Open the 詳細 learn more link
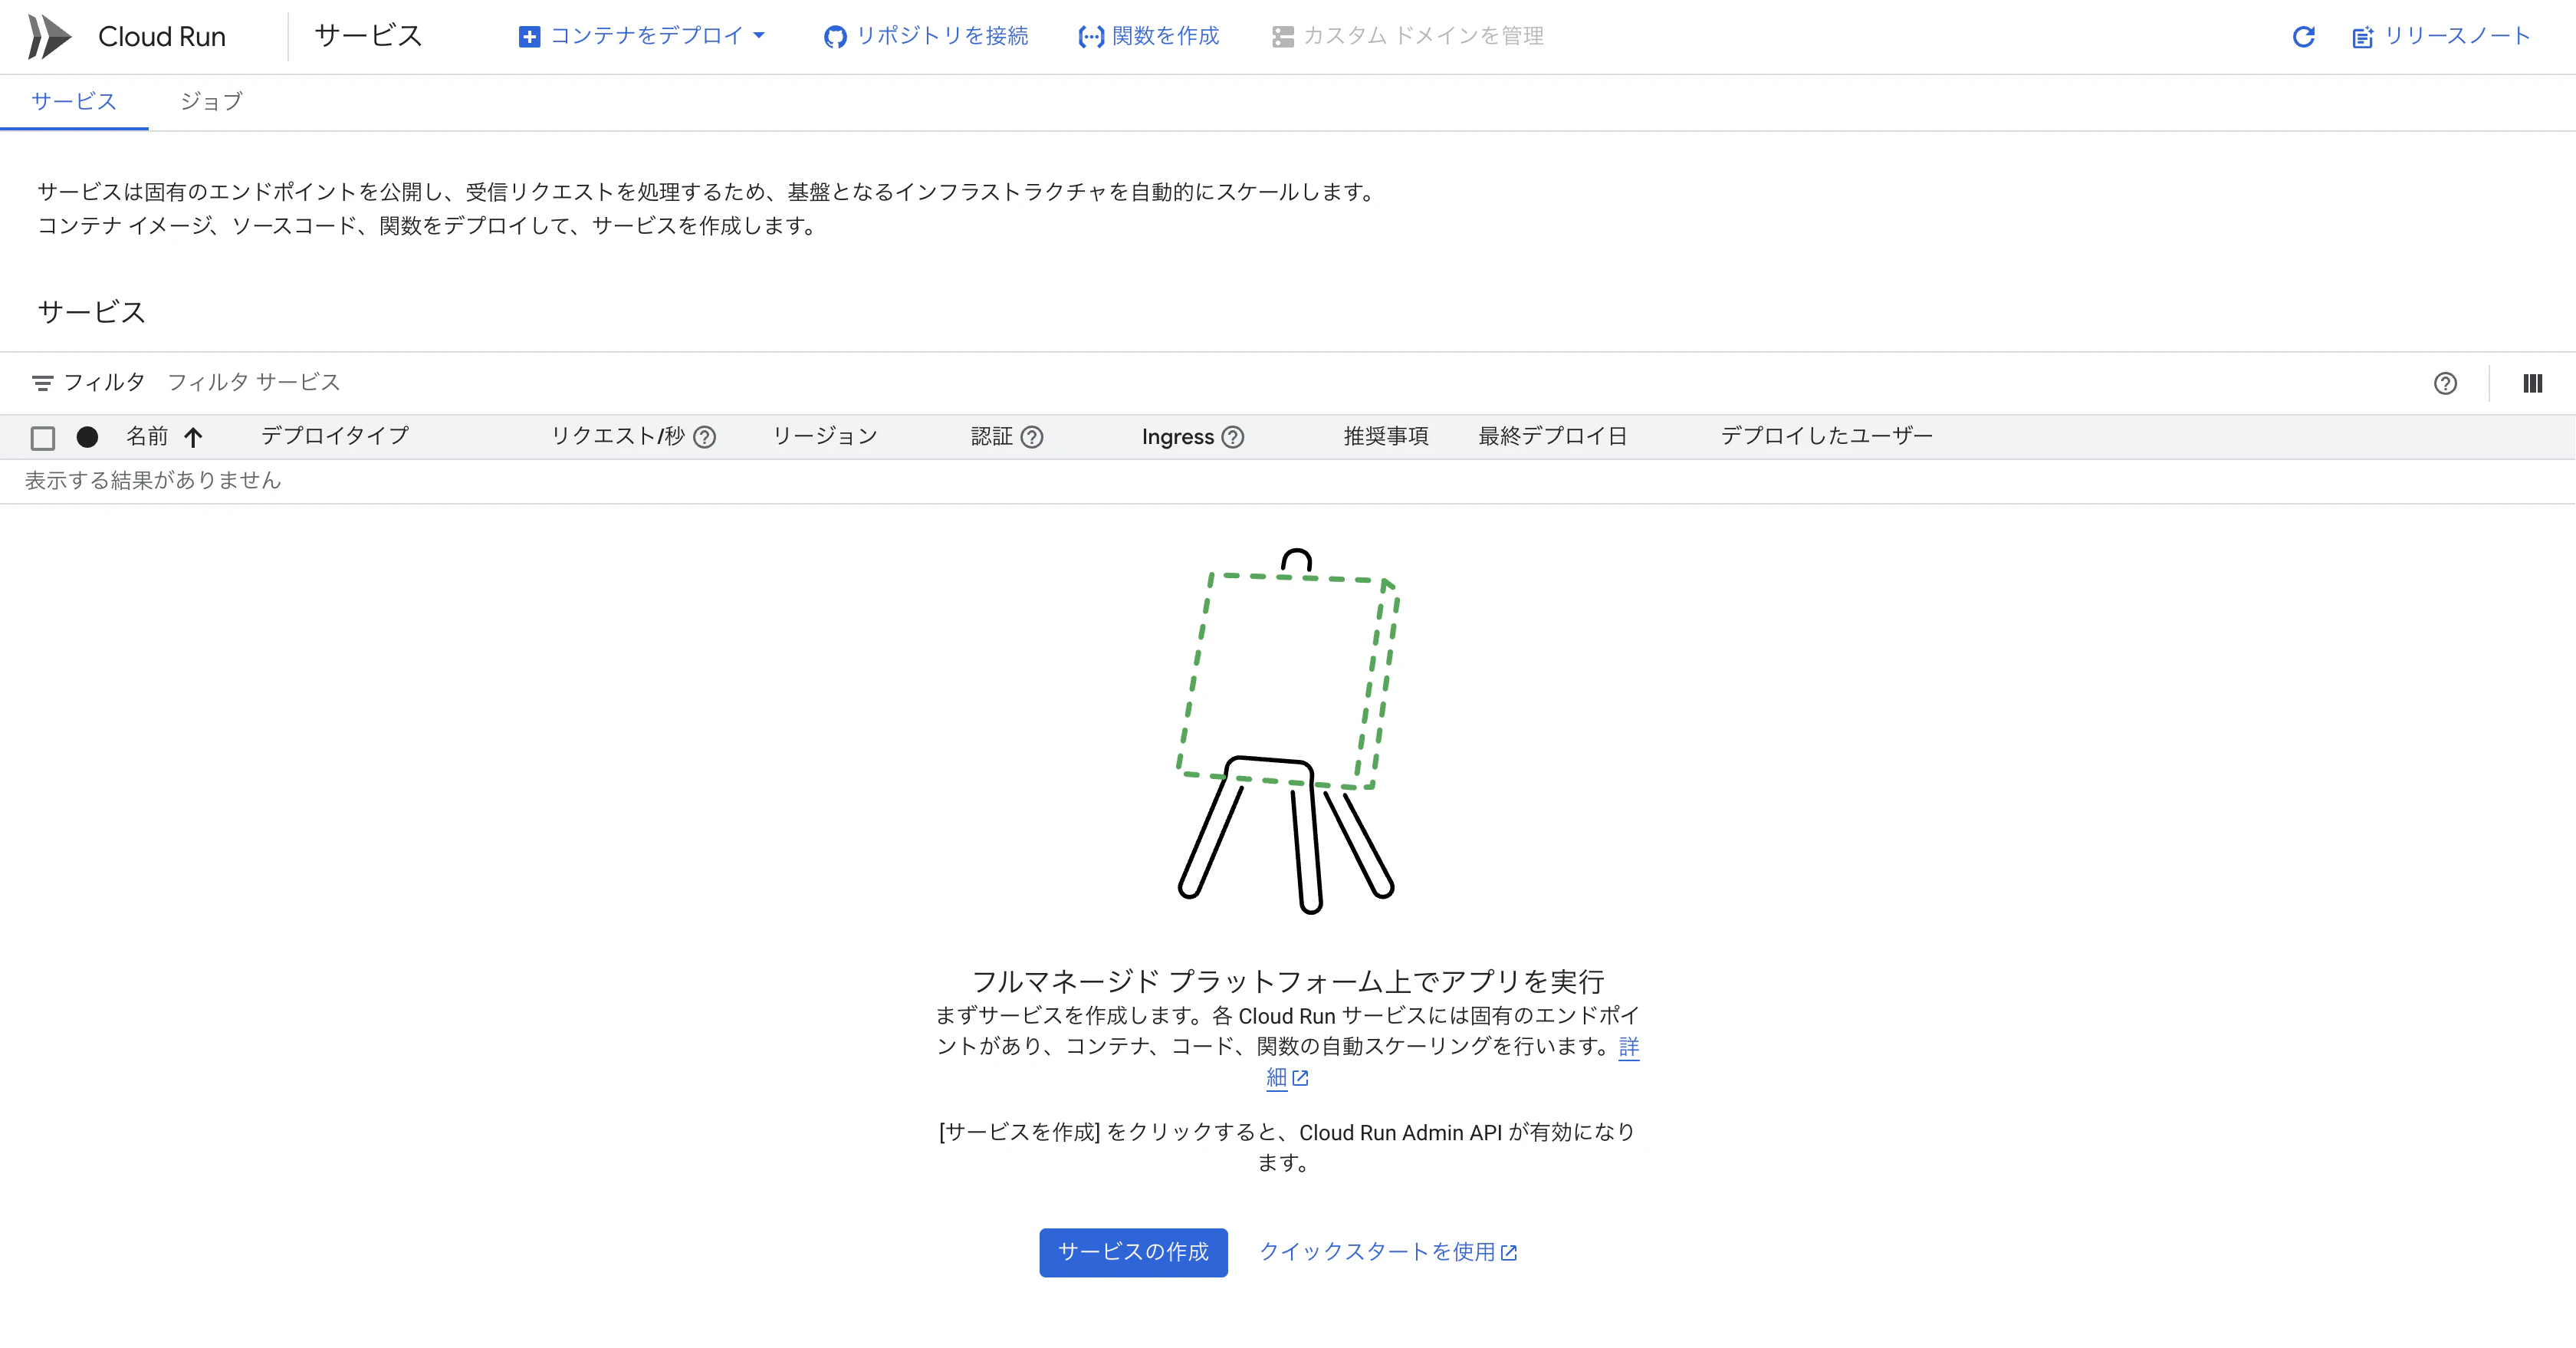2576x1348 pixels. pos(1287,1077)
